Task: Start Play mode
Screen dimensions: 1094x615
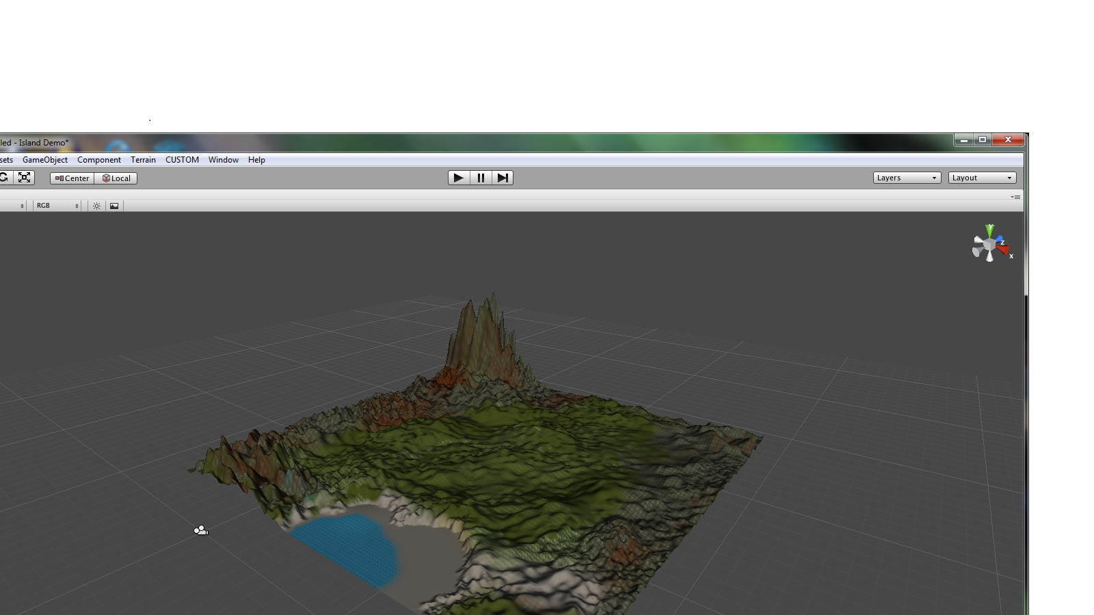Action: coord(459,178)
